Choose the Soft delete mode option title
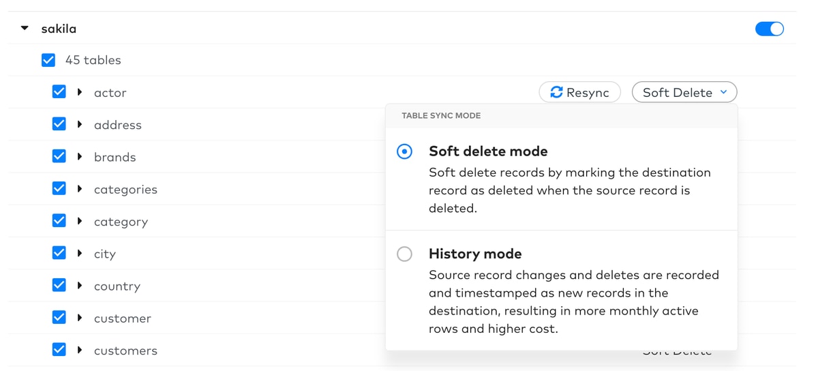This screenshot has height=371, width=818. coord(488,151)
